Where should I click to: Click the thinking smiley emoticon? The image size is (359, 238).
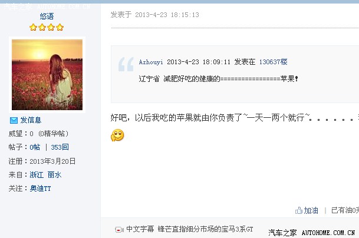coord(117,135)
